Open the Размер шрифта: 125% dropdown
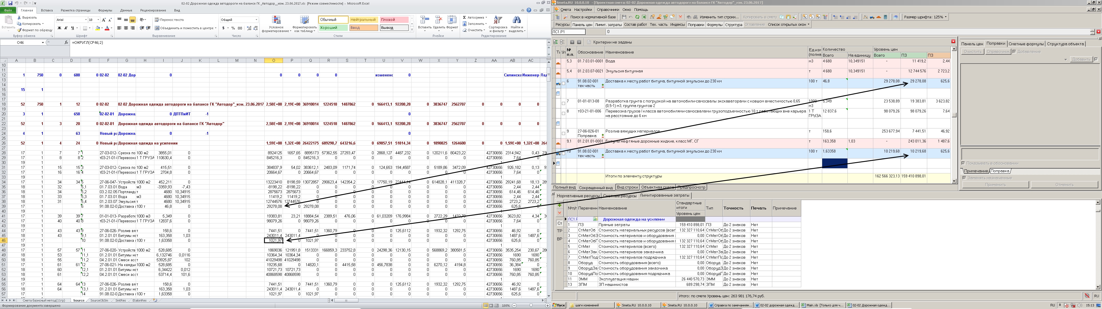 coord(925,17)
